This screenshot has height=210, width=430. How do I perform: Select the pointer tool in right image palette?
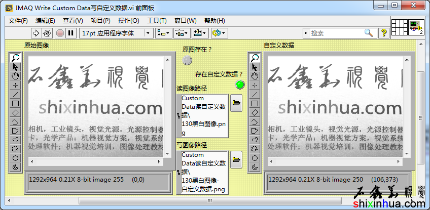click(255, 67)
